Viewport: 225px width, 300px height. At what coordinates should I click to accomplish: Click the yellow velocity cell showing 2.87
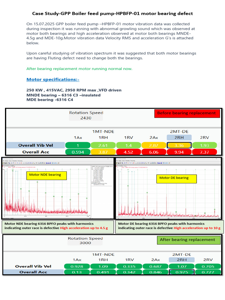click(x=154, y=145)
